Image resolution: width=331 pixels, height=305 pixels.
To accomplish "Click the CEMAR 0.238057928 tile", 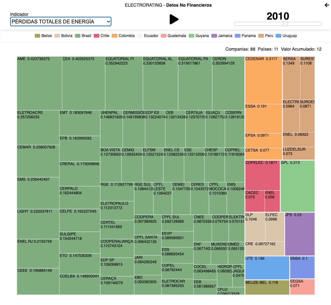I will (38, 161).
